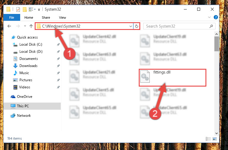Click the search magnifier icon
228x150 pixels.
(211, 26)
